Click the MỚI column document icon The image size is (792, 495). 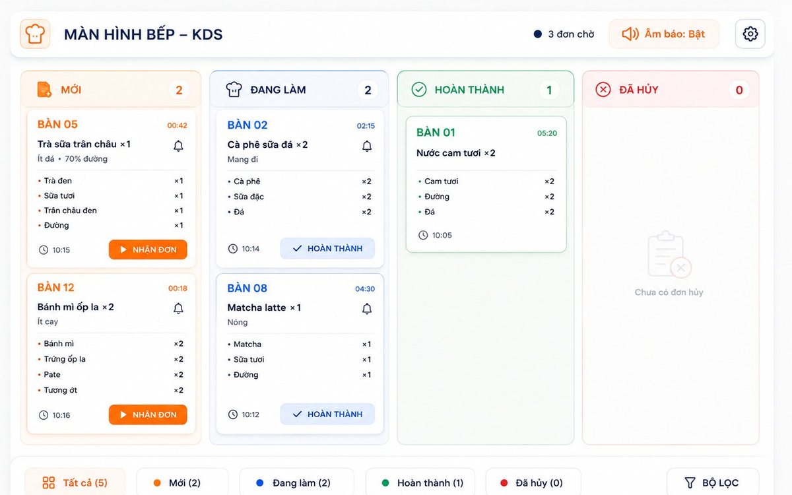(44, 90)
